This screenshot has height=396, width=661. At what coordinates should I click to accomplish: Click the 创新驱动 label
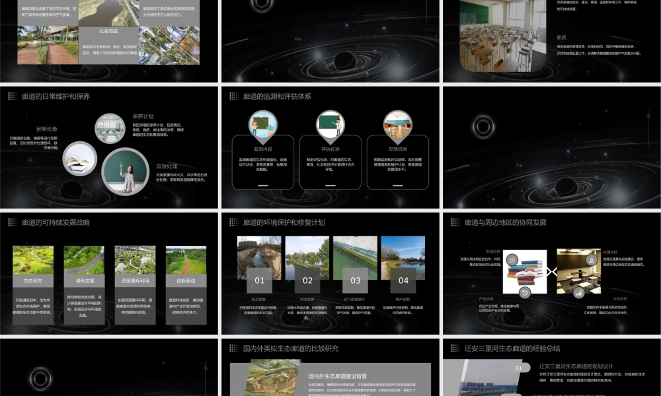186,280
